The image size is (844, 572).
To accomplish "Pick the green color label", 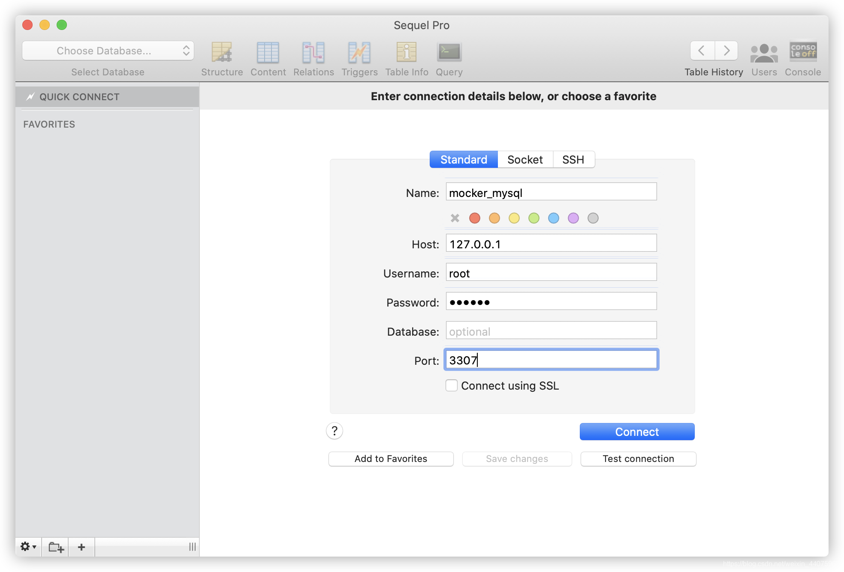I will 534,218.
